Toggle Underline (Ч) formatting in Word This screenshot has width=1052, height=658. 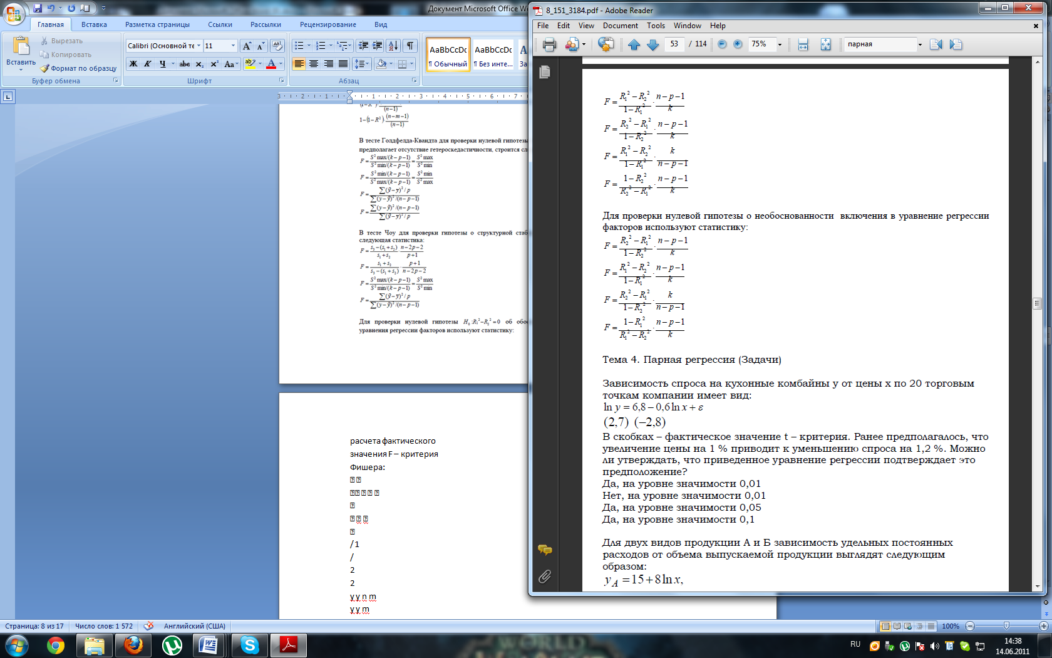(x=163, y=64)
